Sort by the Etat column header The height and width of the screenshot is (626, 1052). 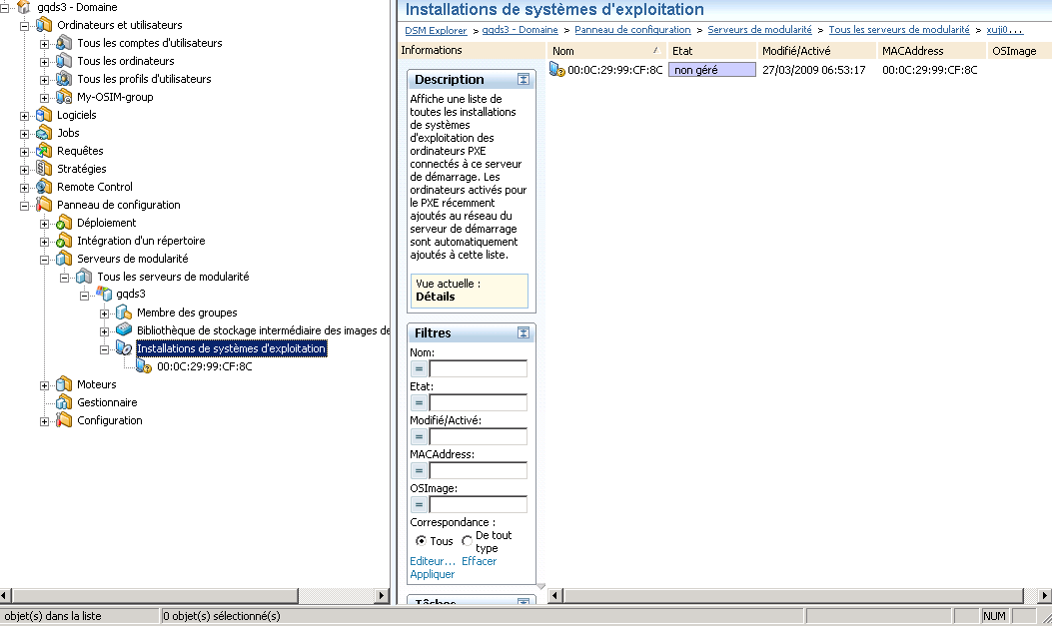[x=712, y=50]
